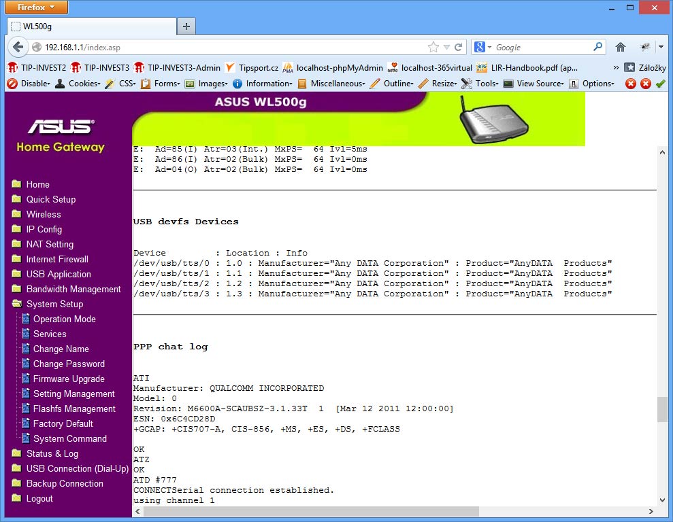Bookmark this page with the star icon
The height and width of the screenshot is (522, 673).
coord(433,48)
